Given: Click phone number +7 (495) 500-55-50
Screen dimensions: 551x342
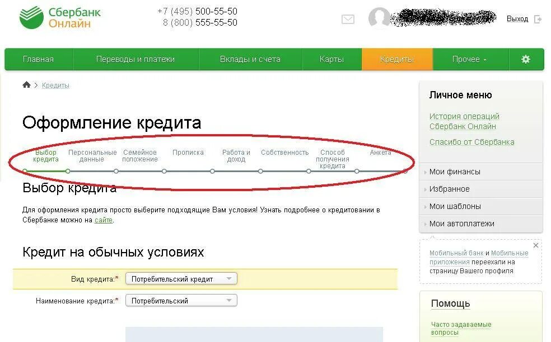Looking at the screenshot, I should (198, 11).
